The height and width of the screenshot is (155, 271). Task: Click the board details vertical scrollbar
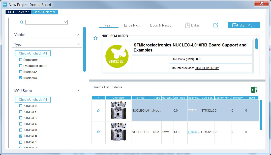click(256, 44)
